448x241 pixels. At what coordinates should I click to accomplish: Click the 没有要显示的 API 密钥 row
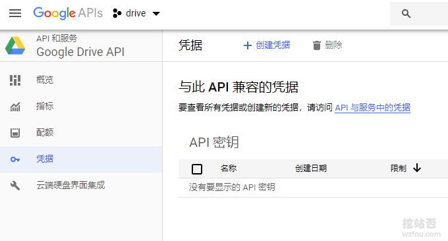click(313, 188)
